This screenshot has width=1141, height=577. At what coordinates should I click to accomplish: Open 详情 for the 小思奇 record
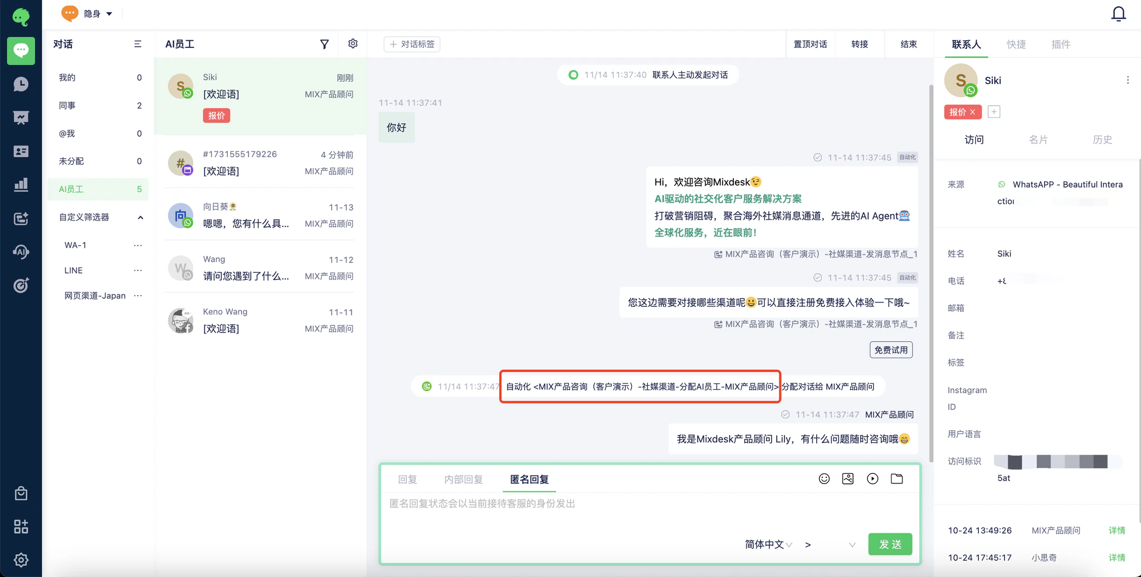tap(1116, 558)
